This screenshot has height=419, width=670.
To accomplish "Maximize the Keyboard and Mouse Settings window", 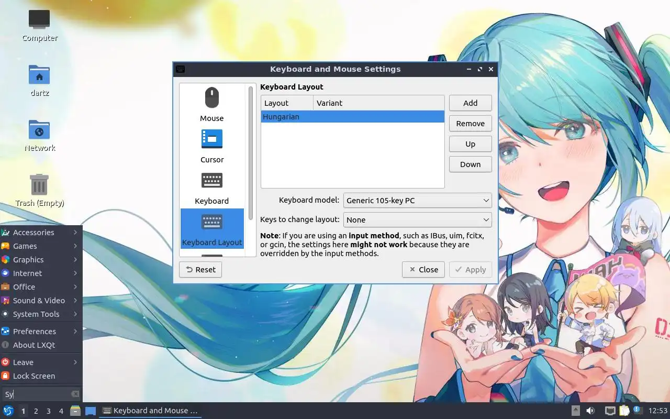I will coord(480,69).
